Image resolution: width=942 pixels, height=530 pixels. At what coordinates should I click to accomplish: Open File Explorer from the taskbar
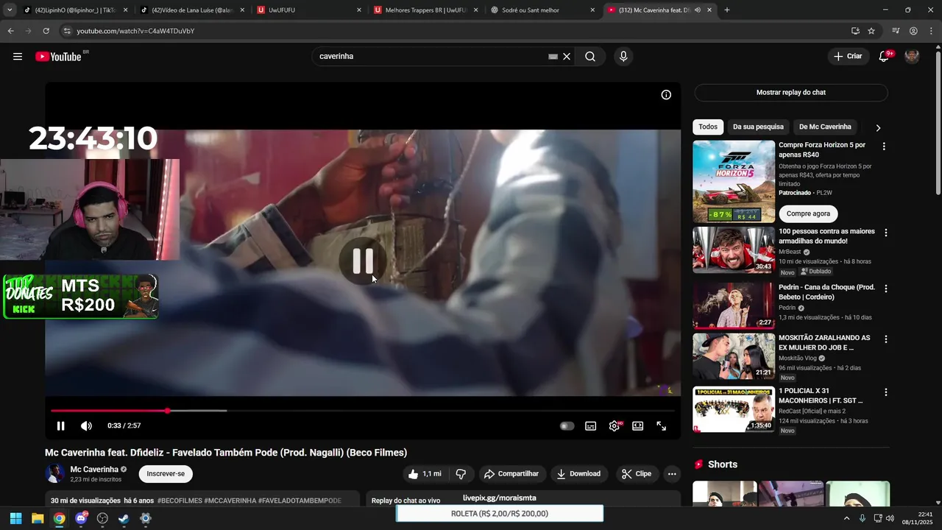pos(38,518)
